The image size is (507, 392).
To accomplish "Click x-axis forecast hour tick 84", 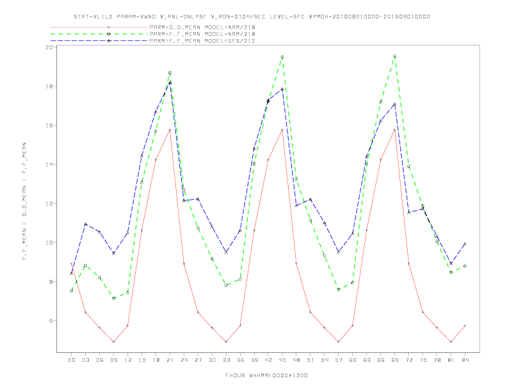I will click(x=465, y=360).
